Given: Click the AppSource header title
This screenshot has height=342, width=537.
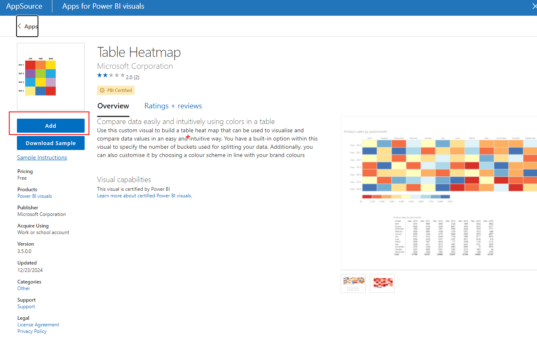Looking at the screenshot, I should [x=24, y=6].
